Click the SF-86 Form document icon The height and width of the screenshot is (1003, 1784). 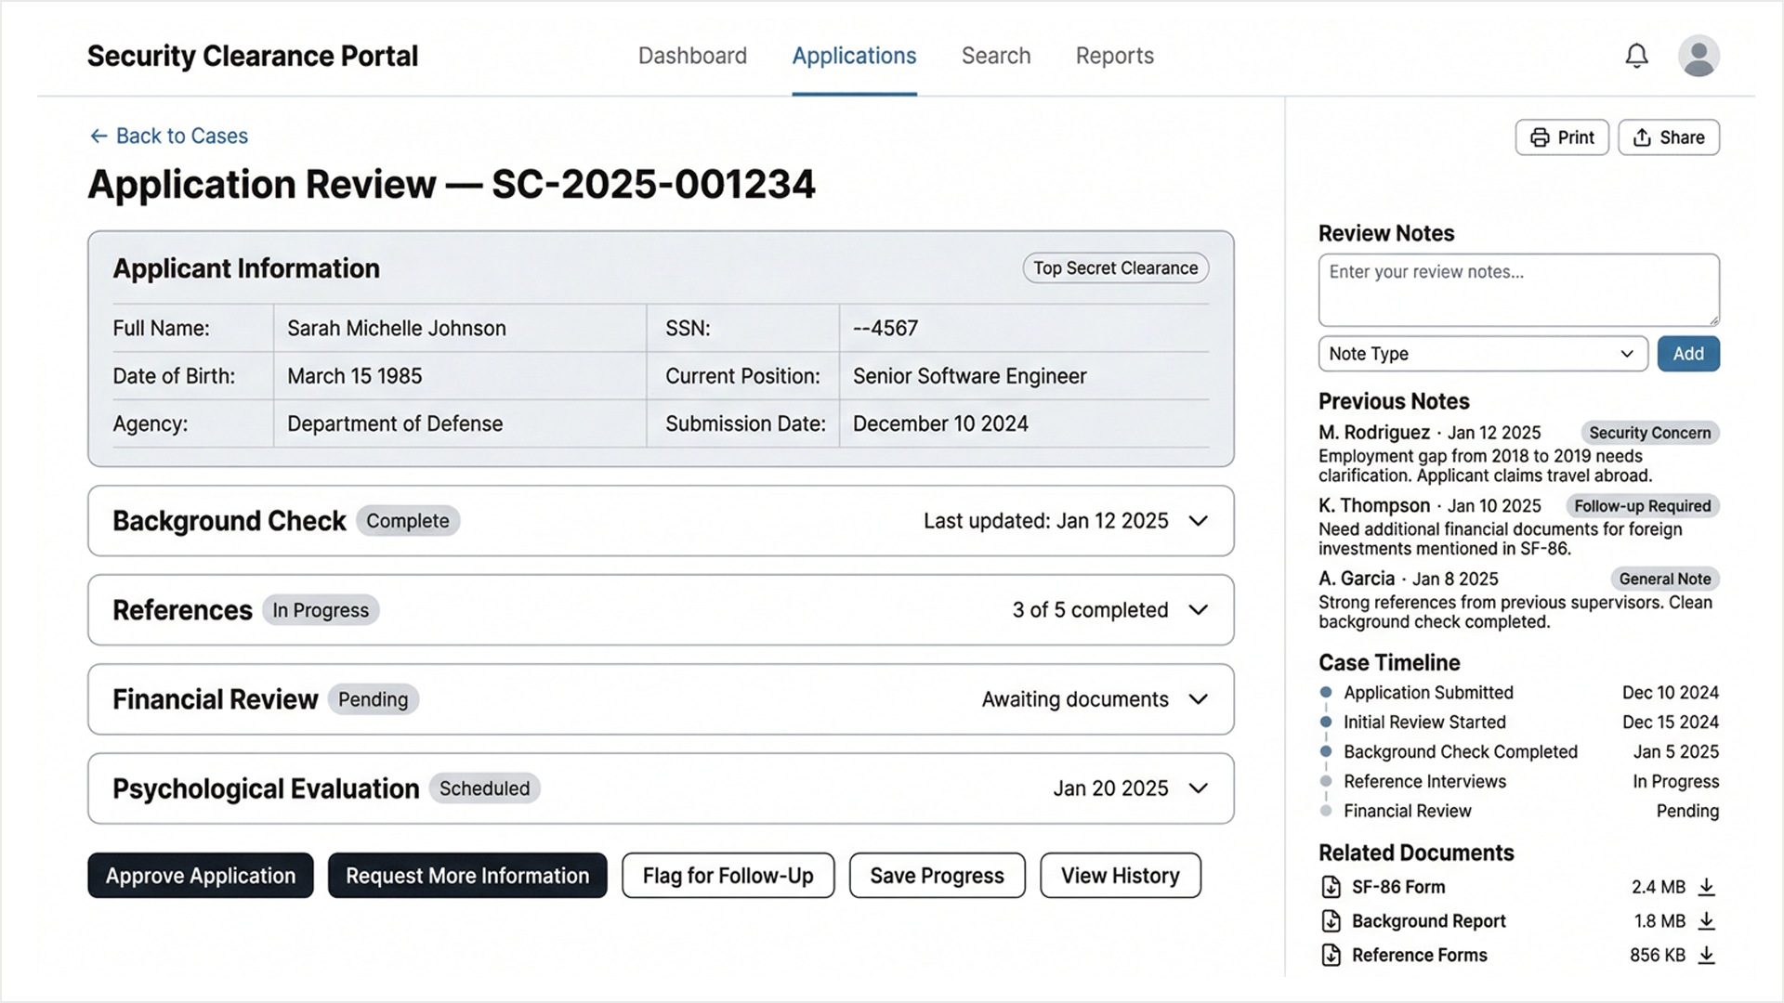(1331, 887)
